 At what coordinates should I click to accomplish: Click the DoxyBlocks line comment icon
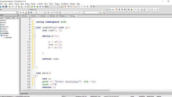coord(138,10)
